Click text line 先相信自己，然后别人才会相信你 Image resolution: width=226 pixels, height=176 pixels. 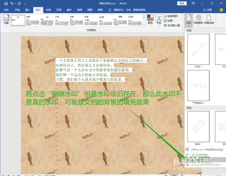[84, 65]
